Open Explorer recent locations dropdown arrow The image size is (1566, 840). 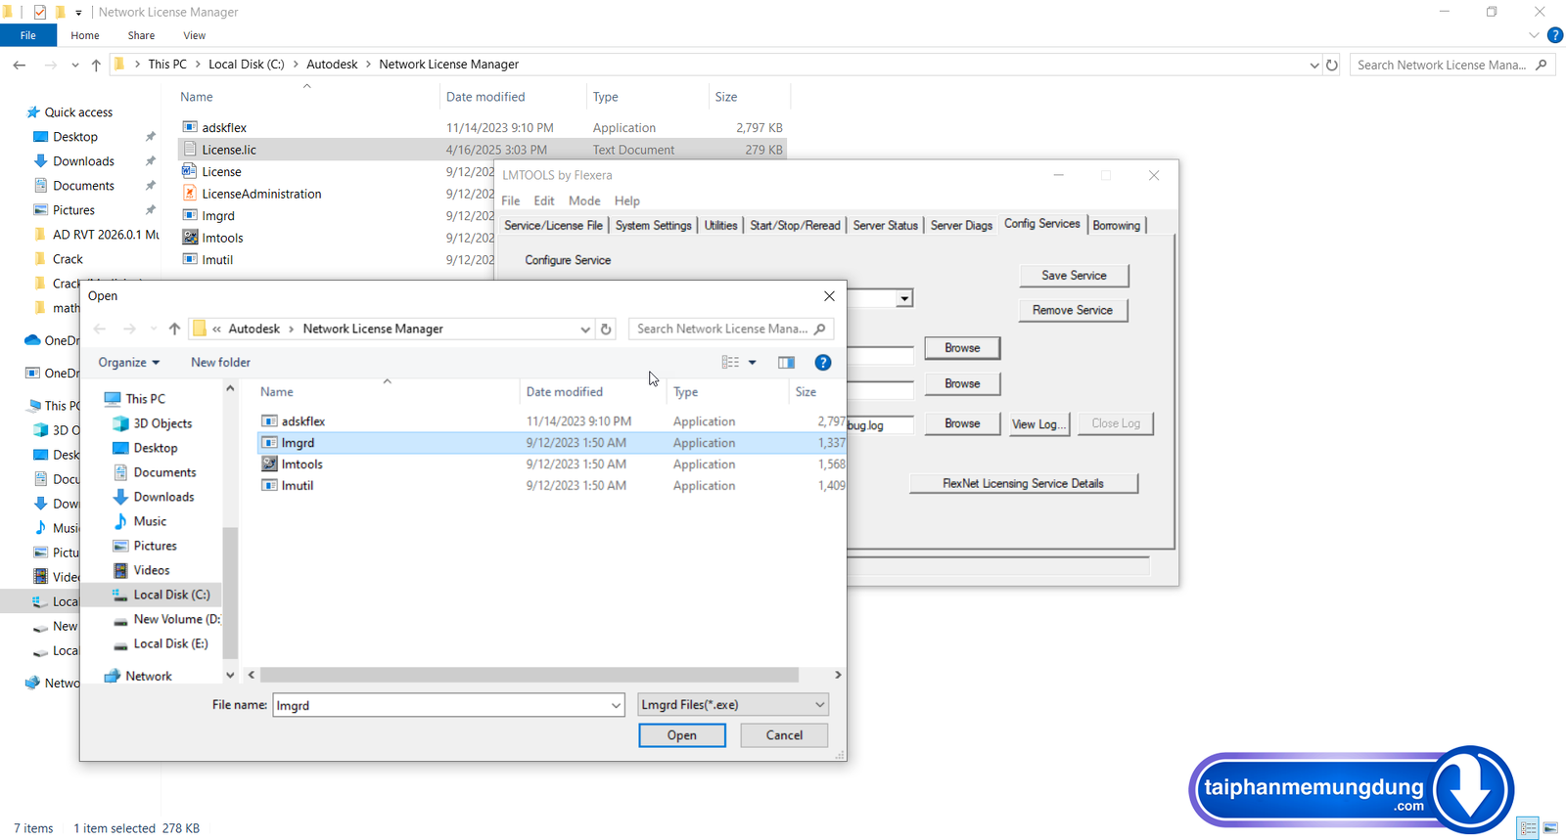(74, 65)
